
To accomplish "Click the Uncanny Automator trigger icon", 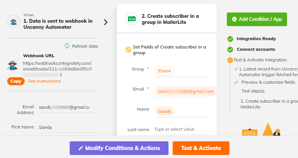I will coord(14,22).
